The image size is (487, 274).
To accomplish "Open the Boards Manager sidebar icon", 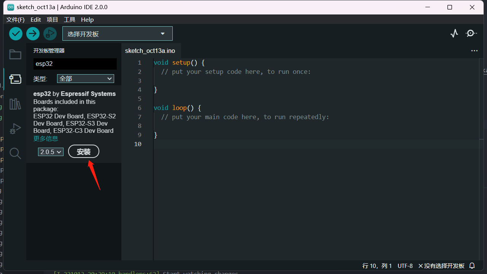I will click(x=15, y=79).
